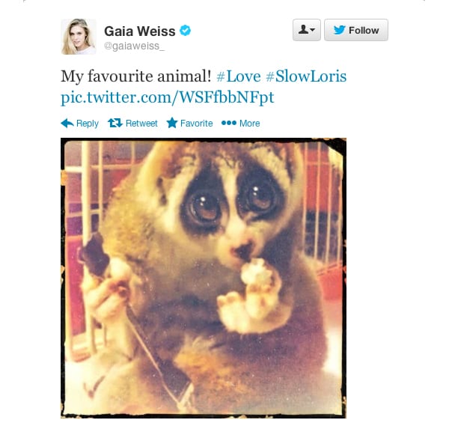Click the Reply arrow icon

[x=67, y=124]
